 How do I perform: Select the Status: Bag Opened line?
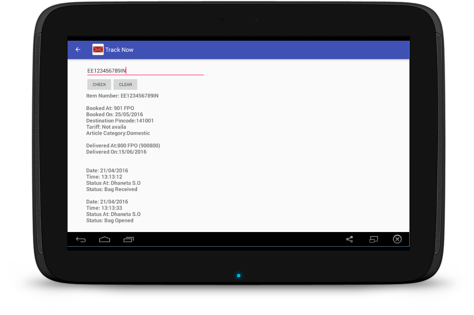pyautogui.click(x=110, y=221)
